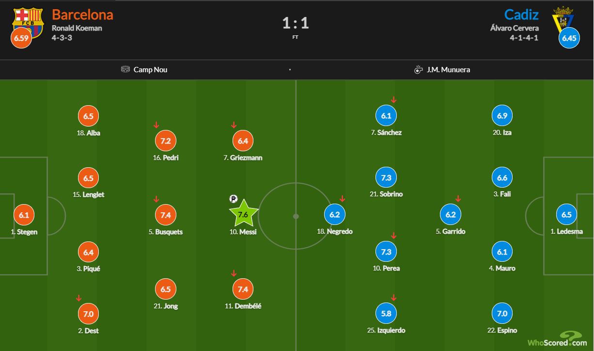Viewport: 594px width, 351px height.
Task: Click the Cadiz club crest
Action: click(563, 17)
